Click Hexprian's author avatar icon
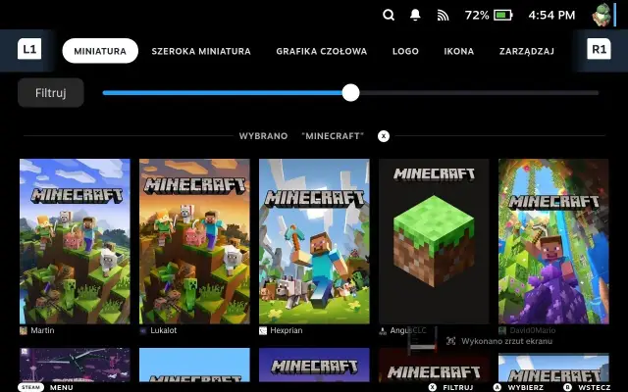 click(x=263, y=330)
